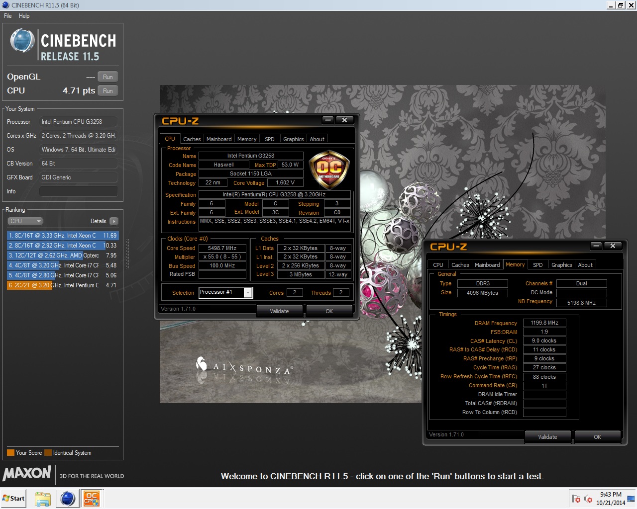Image resolution: width=637 pixels, height=509 pixels.
Task: Switch to About tab in left CPU-Z window
Action: click(317, 139)
